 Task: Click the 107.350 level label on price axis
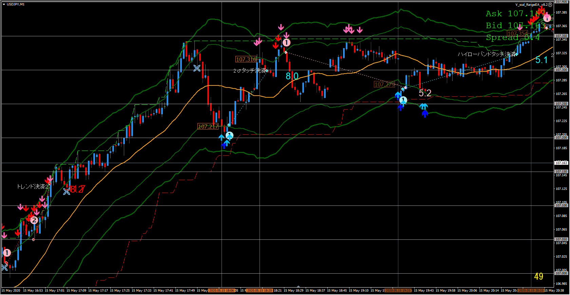pyautogui.click(x=561, y=36)
